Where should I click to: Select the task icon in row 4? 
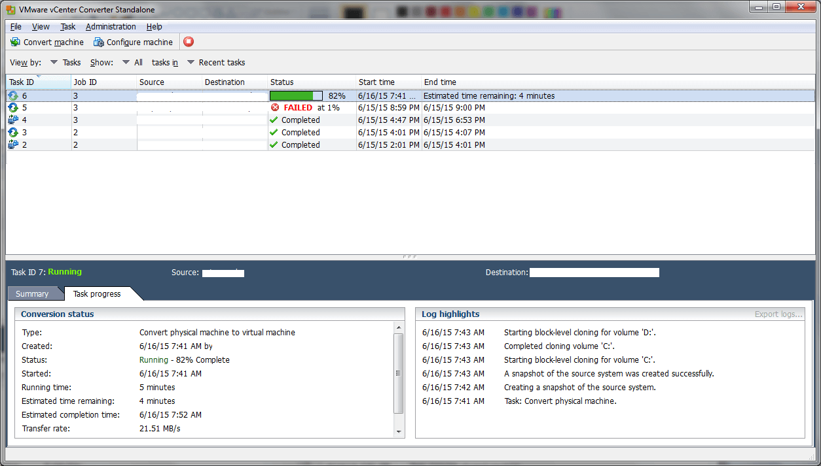point(13,120)
